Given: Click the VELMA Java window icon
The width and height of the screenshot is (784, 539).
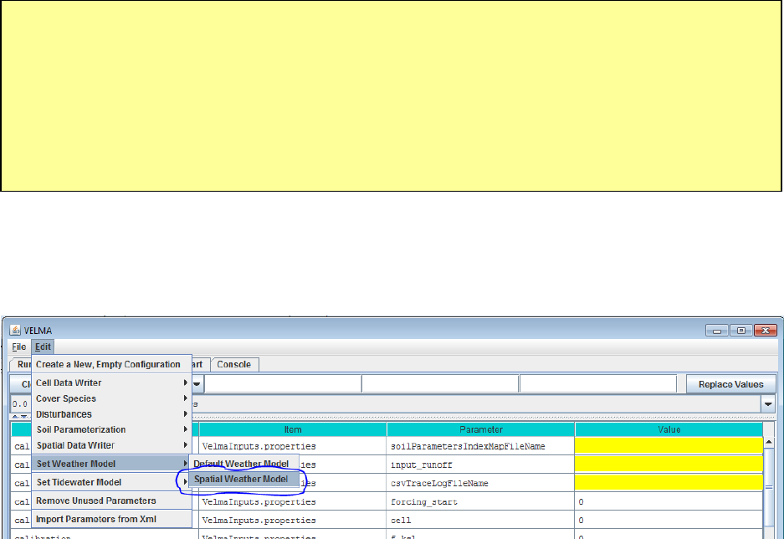Looking at the screenshot, I should (16, 330).
